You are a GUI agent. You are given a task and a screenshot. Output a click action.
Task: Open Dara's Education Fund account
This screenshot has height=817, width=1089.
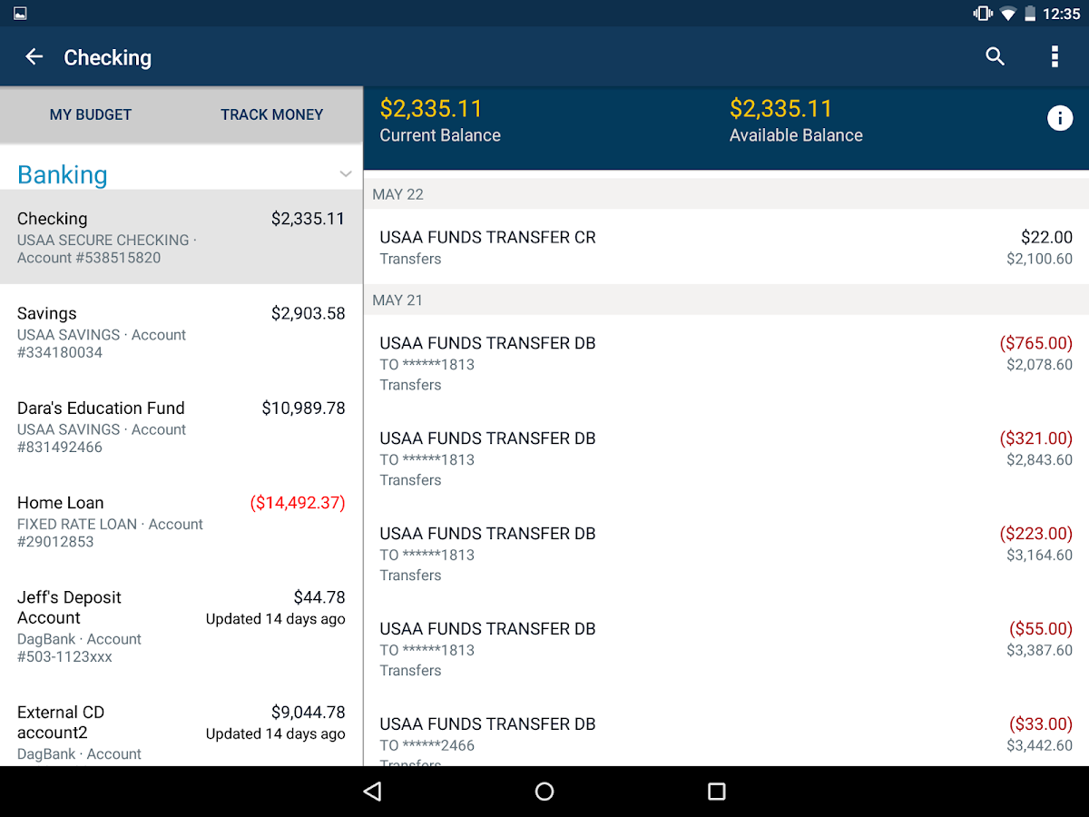tap(181, 427)
